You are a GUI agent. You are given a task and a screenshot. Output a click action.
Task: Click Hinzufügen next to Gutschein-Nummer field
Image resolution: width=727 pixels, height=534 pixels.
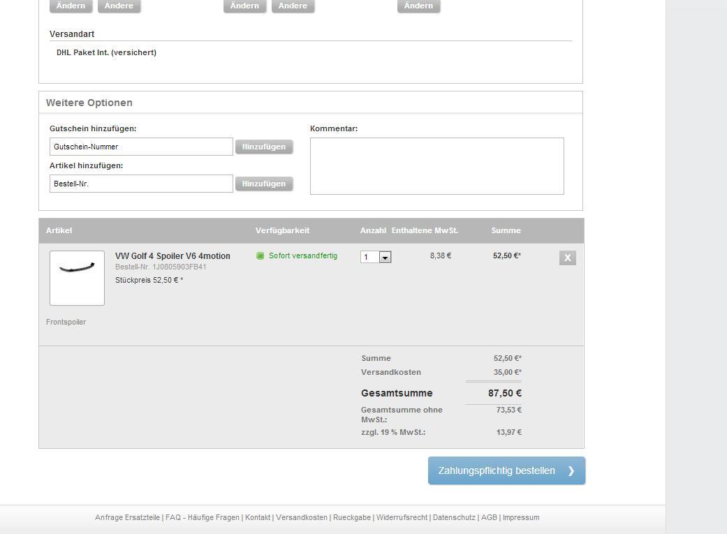[x=264, y=147]
